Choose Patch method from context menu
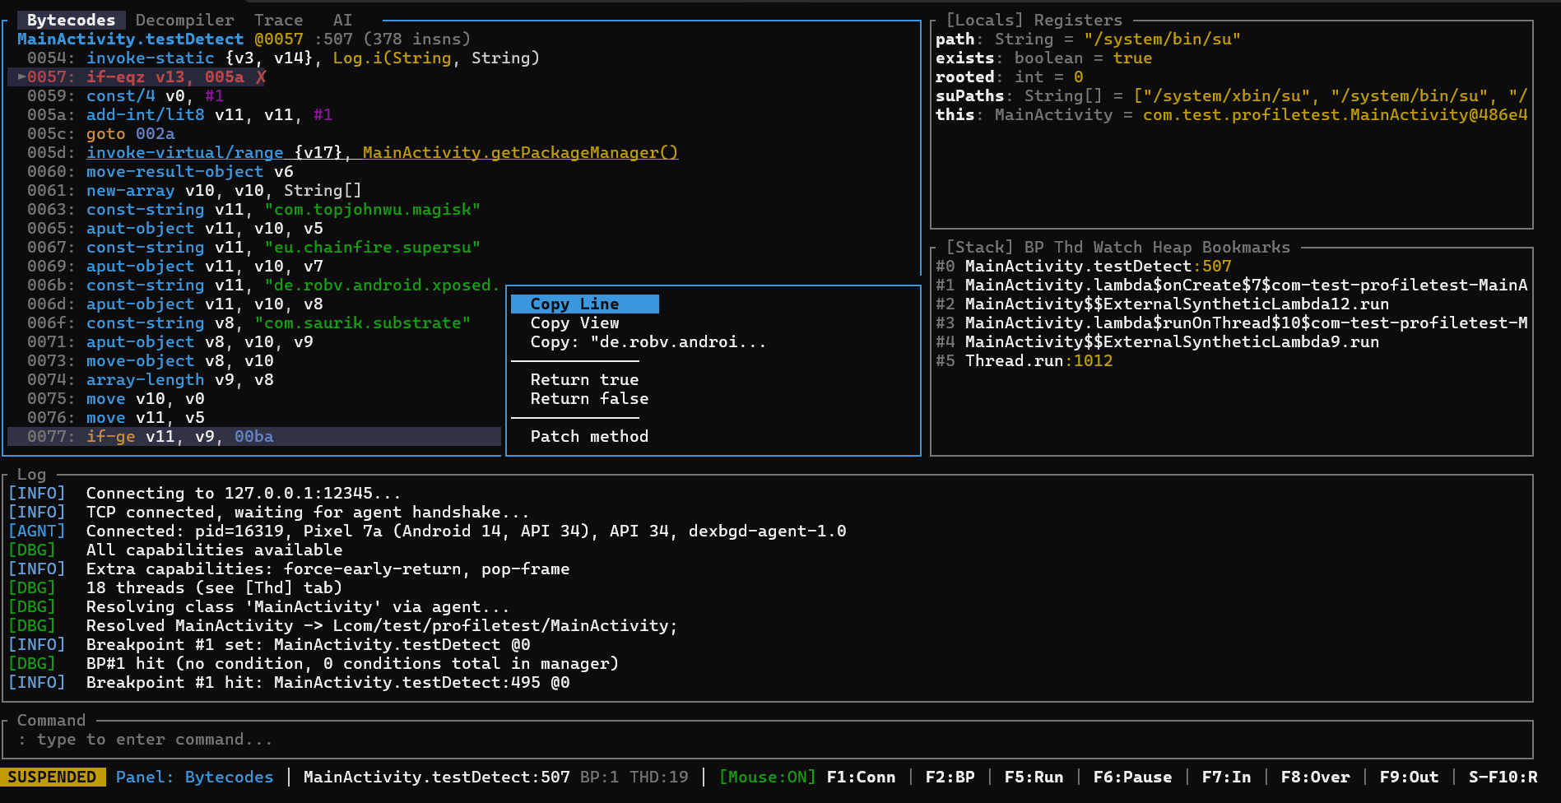This screenshot has width=1561, height=803. [588, 436]
